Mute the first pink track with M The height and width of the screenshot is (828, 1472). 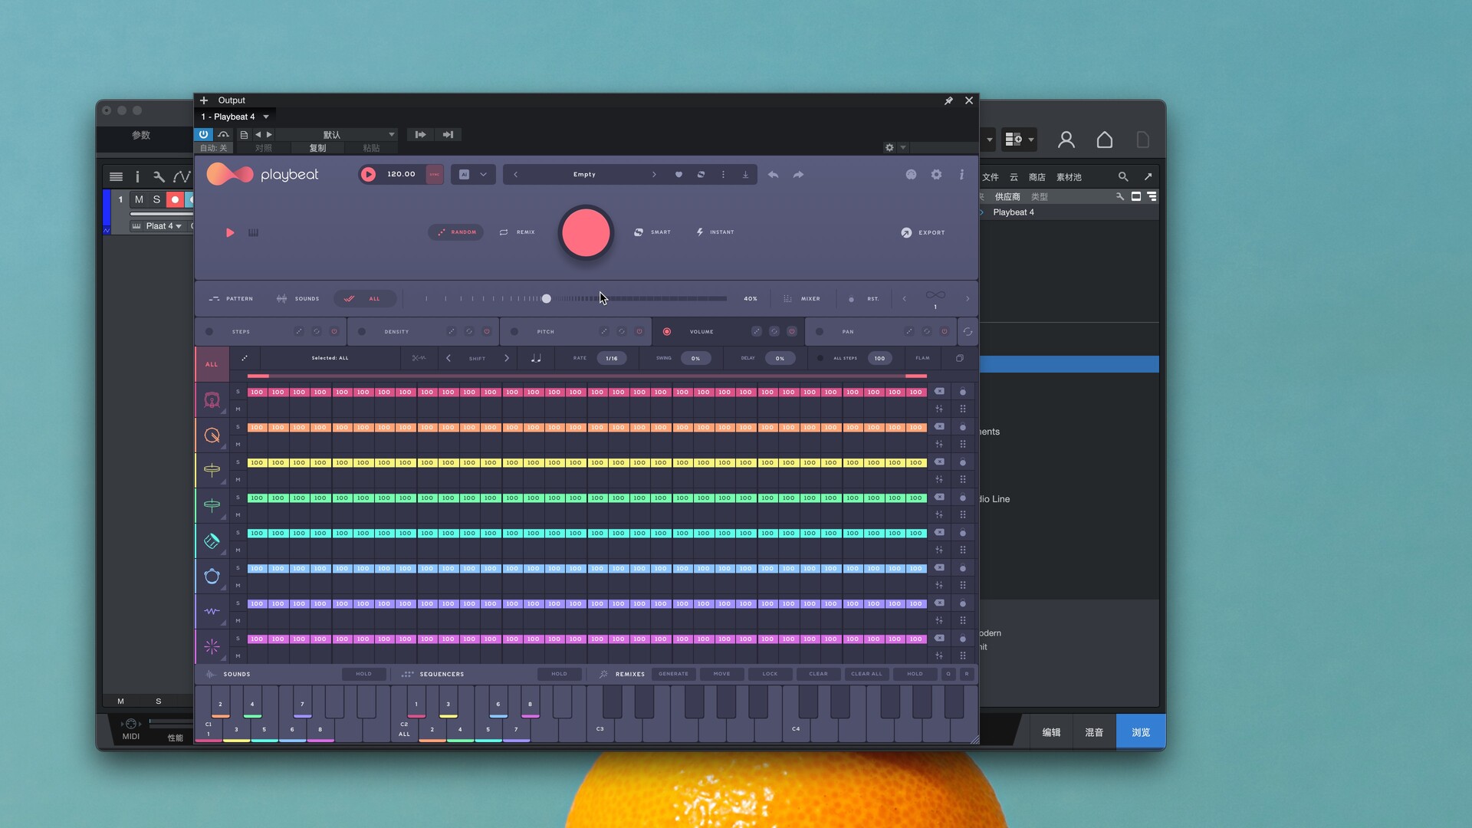pos(238,409)
